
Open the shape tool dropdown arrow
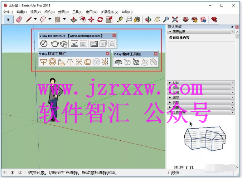(x=64, y=19)
